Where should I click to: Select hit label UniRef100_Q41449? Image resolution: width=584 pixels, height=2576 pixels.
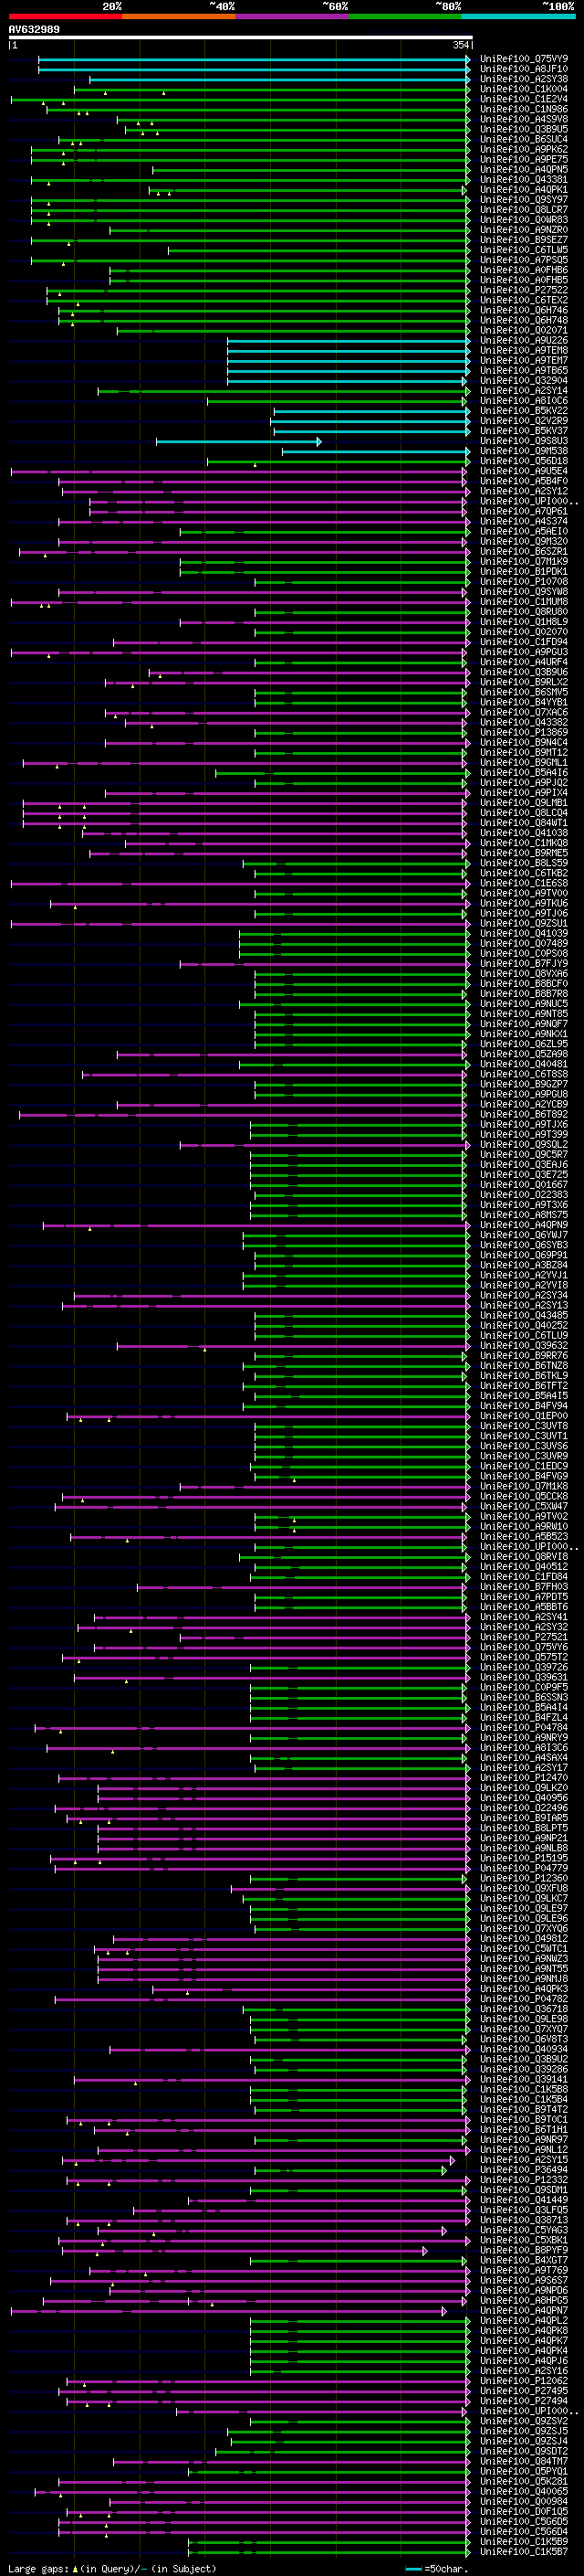(x=524, y=2200)
